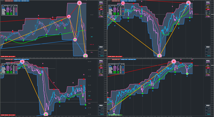Click 10% risk ratio box in top-right chart

coord(208,9)
